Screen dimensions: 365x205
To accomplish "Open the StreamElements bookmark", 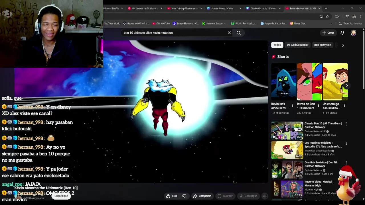I will coord(186,24).
